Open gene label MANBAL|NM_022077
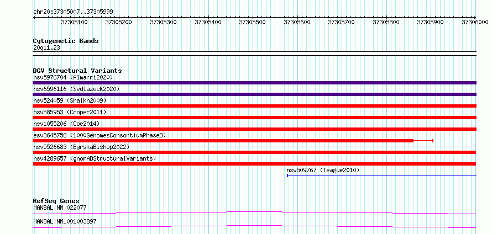Viewport: 492px width, 234px height. [60, 208]
